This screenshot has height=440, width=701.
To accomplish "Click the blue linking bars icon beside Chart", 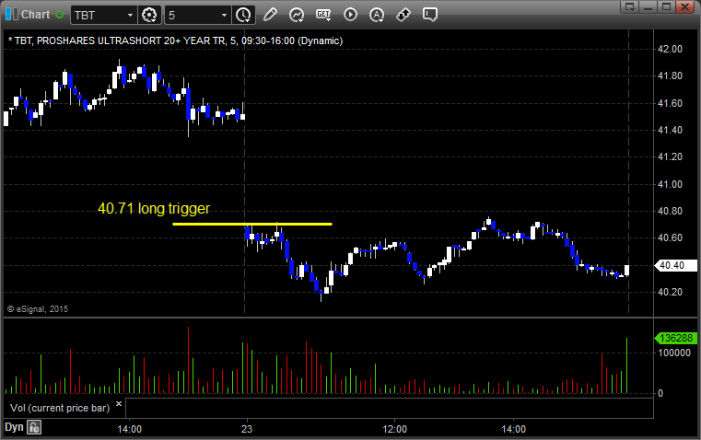I will (12, 15).
